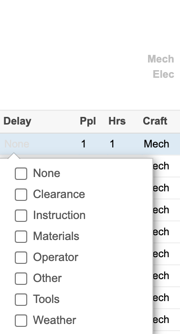180x334 pixels.
Task: Click the gray Elec label at top
Action: click(164, 74)
